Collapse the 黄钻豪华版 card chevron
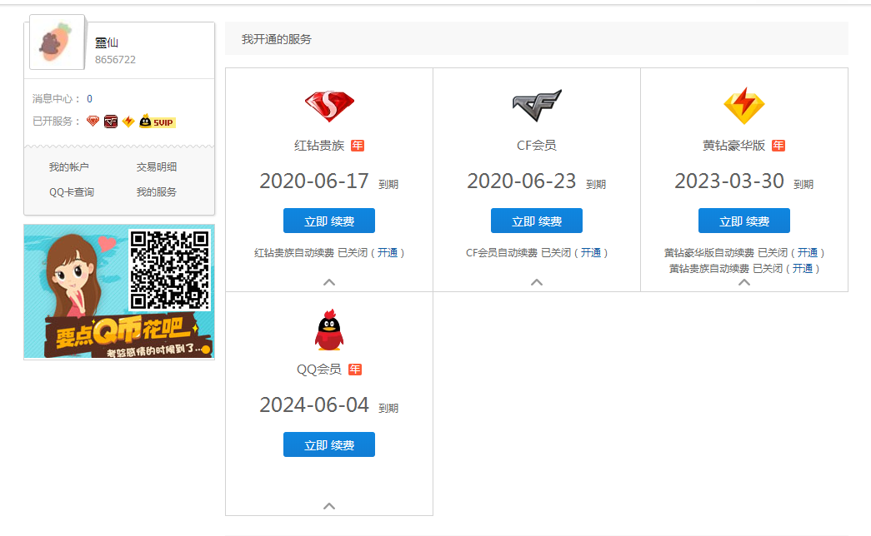Image resolution: width=871 pixels, height=536 pixels. click(744, 282)
